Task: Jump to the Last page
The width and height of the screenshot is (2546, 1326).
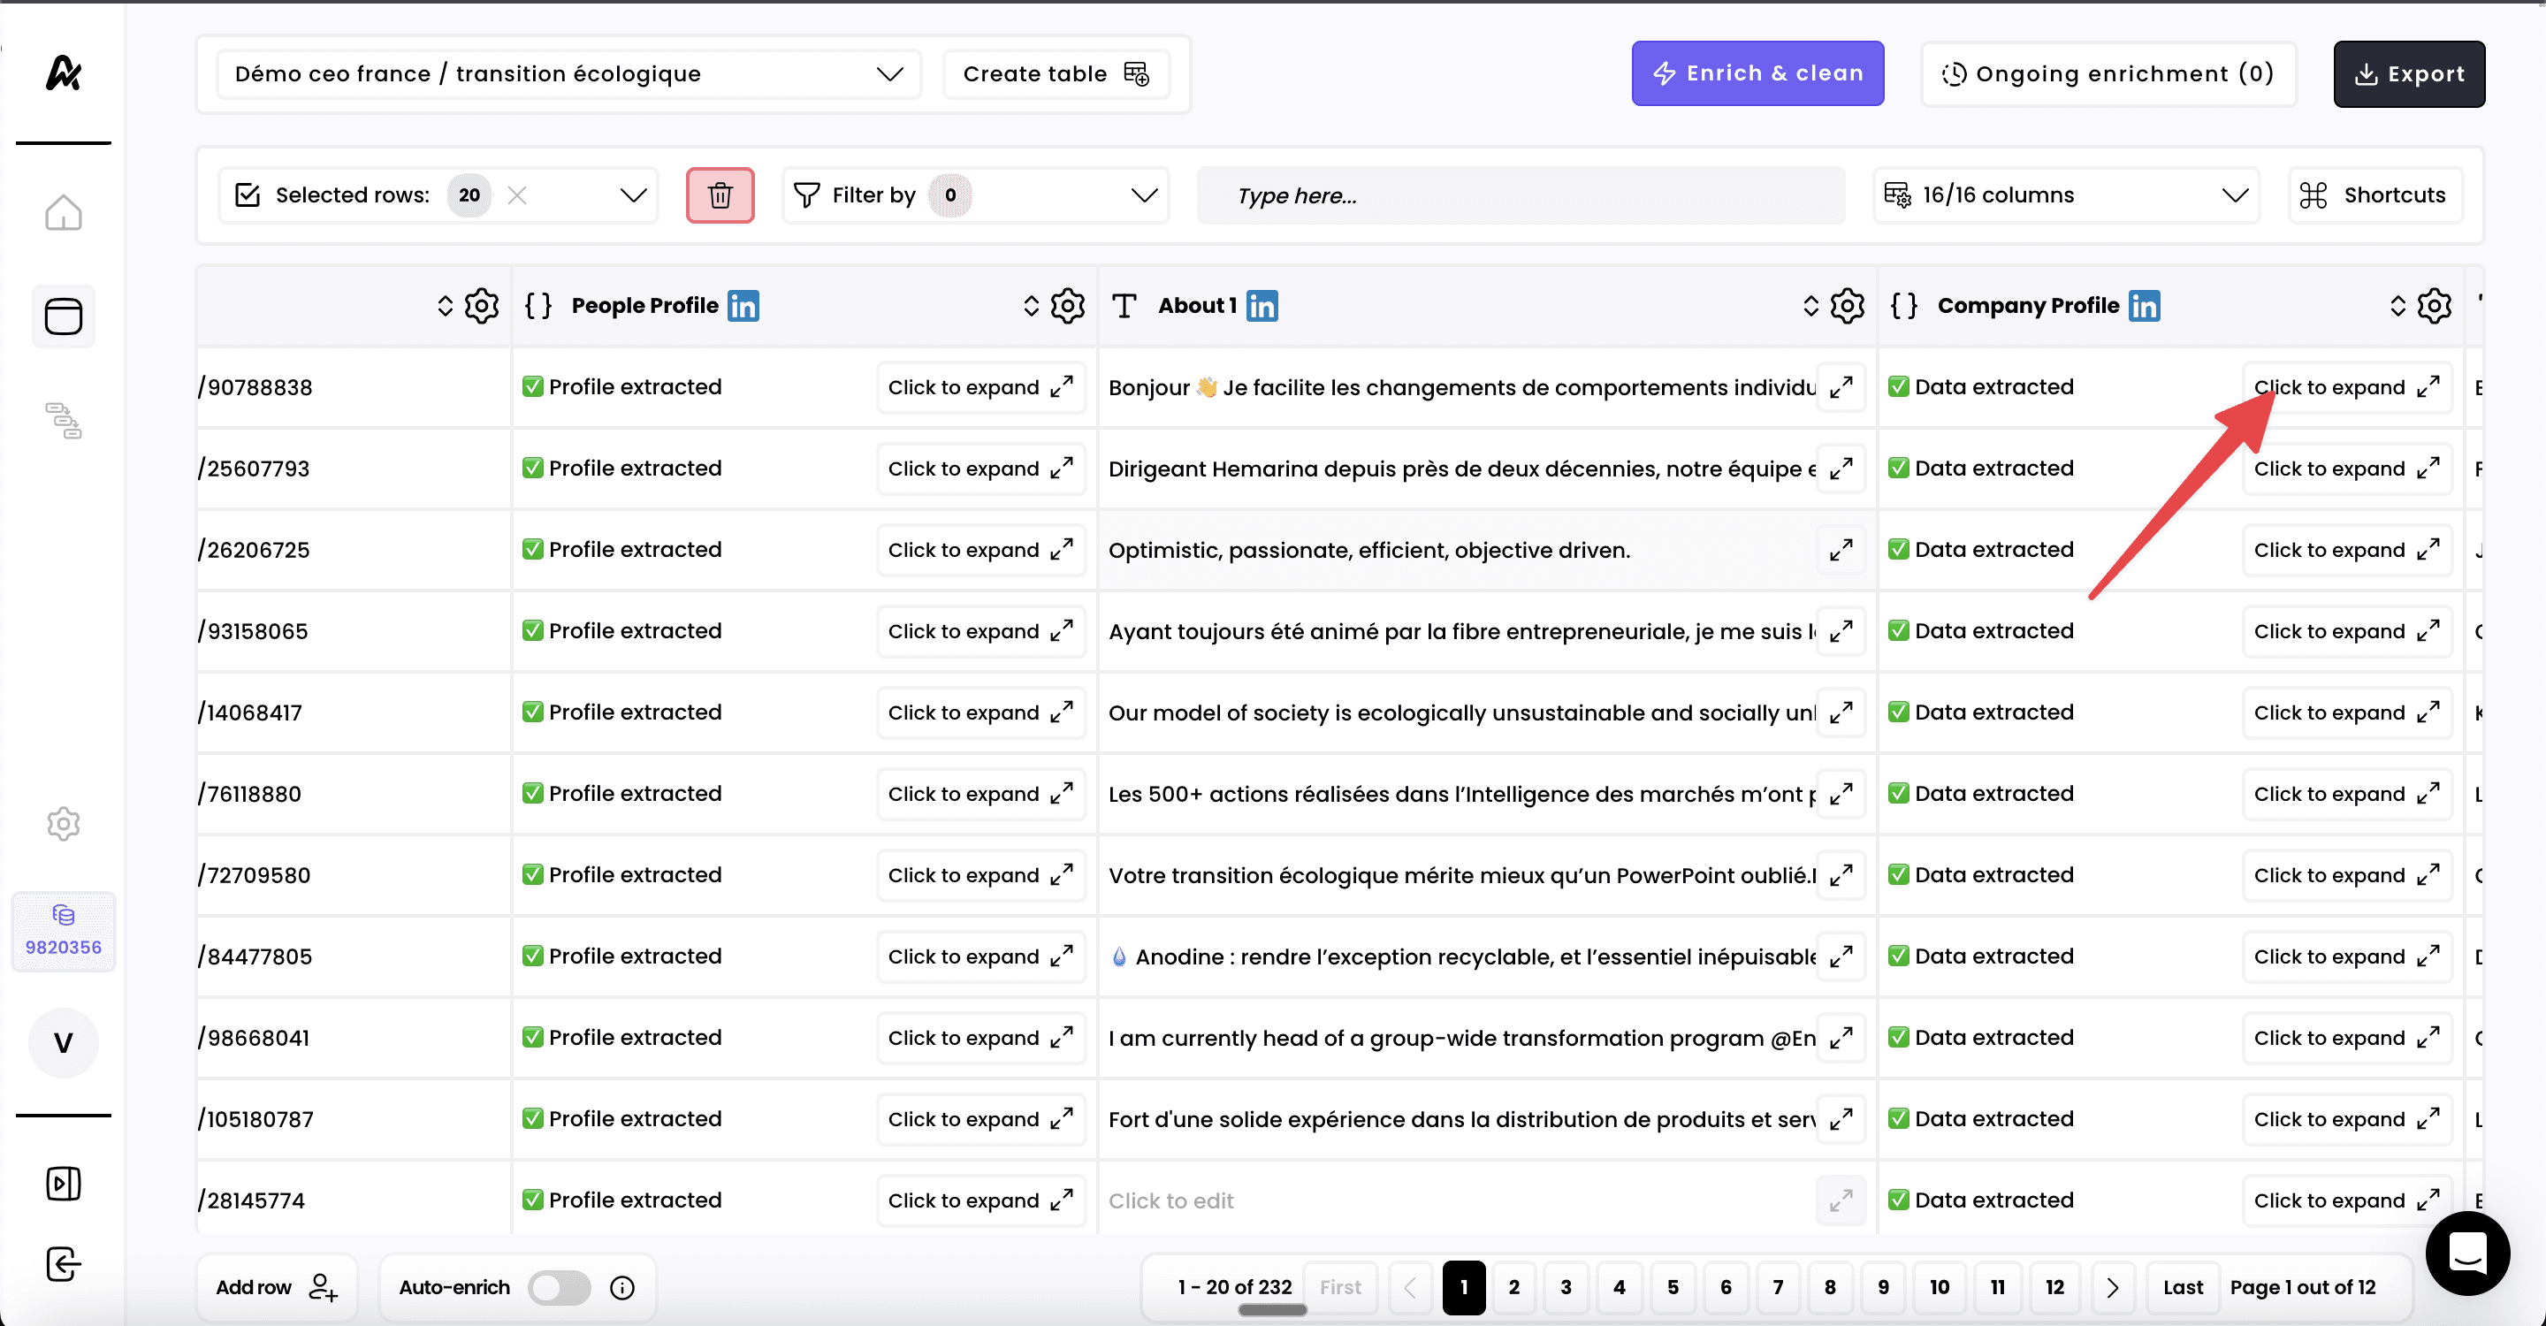Action: (2183, 1287)
